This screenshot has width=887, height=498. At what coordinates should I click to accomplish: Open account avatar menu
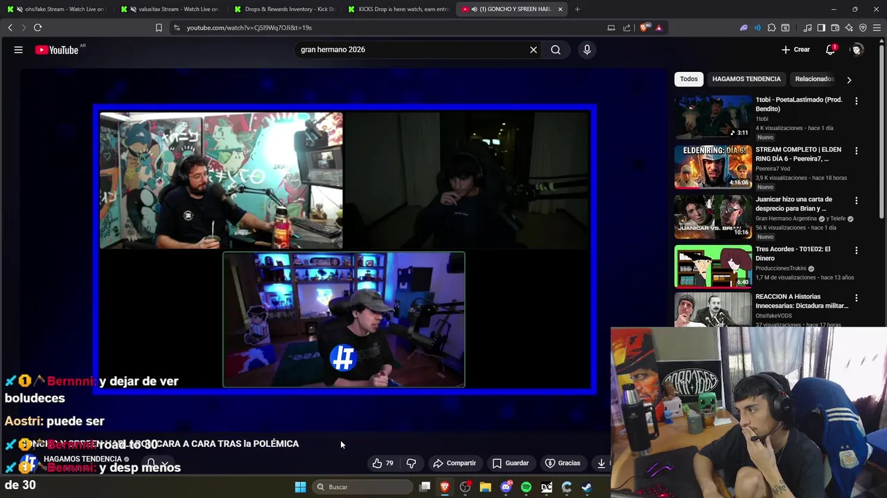click(857, 50)
